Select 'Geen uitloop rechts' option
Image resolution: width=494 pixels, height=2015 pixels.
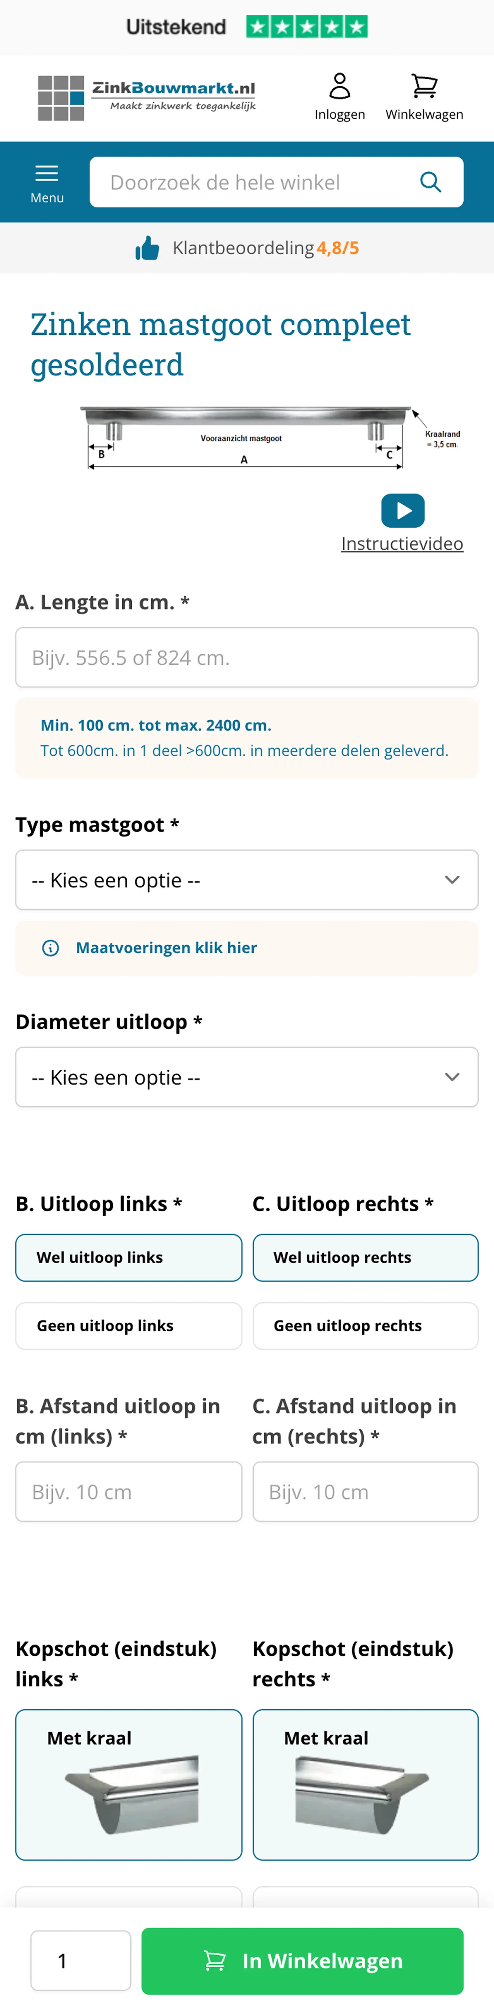click(x=365, y=1325)
